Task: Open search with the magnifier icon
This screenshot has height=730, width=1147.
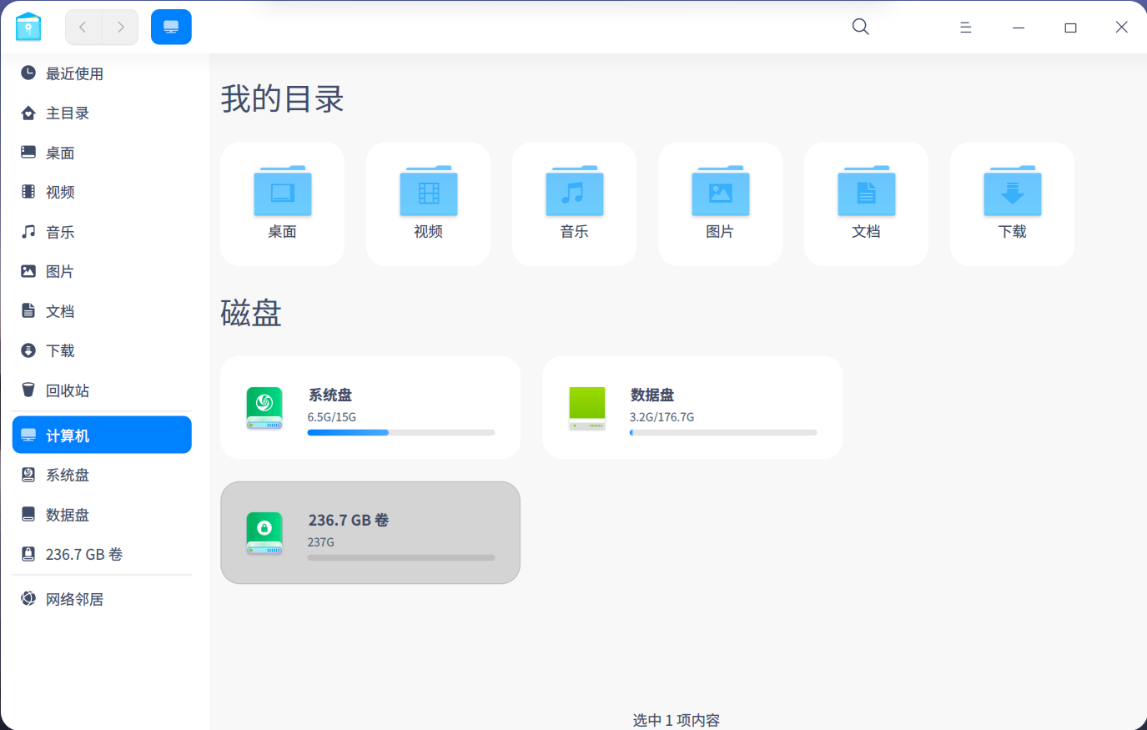Action: pos(861,28)
